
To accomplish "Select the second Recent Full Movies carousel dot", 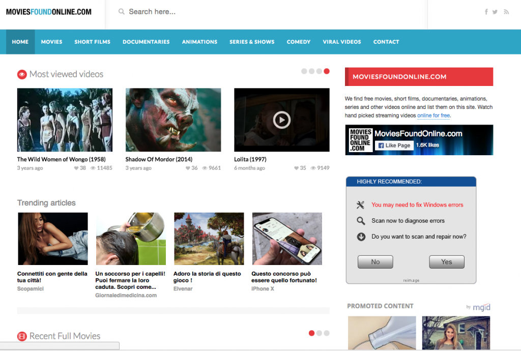I will click(319, 333).
